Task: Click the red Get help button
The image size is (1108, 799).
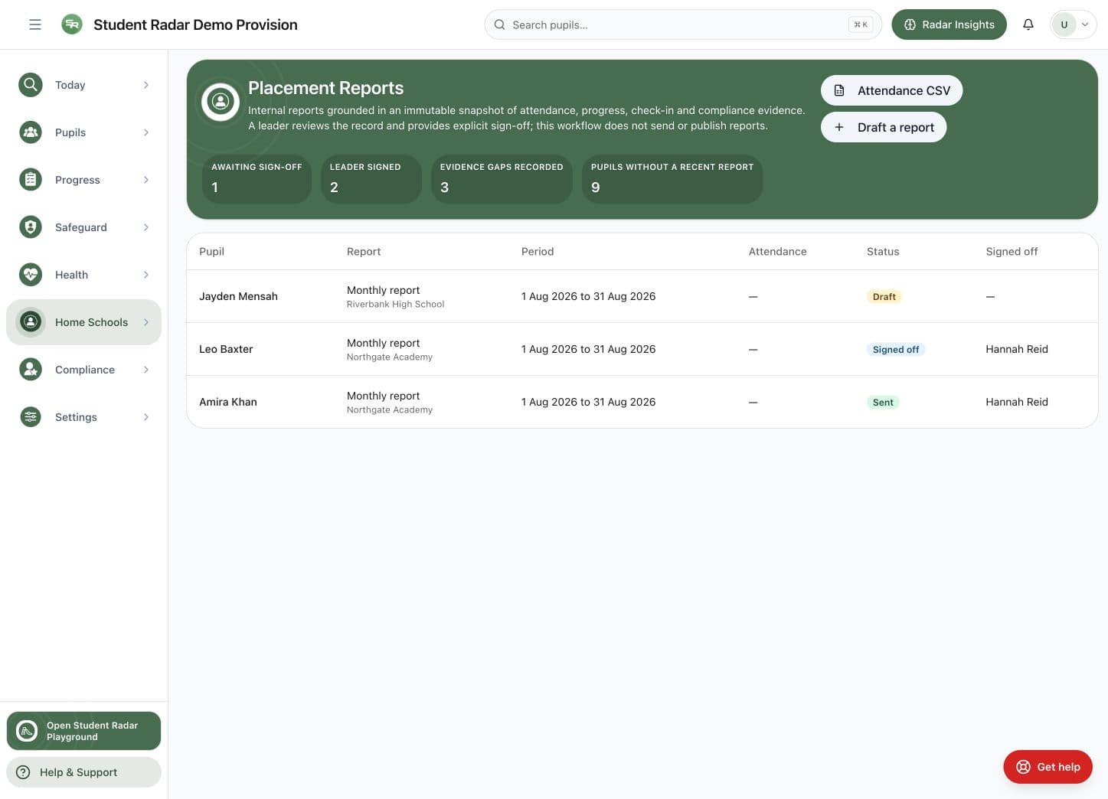Action: pos(1048,767)
